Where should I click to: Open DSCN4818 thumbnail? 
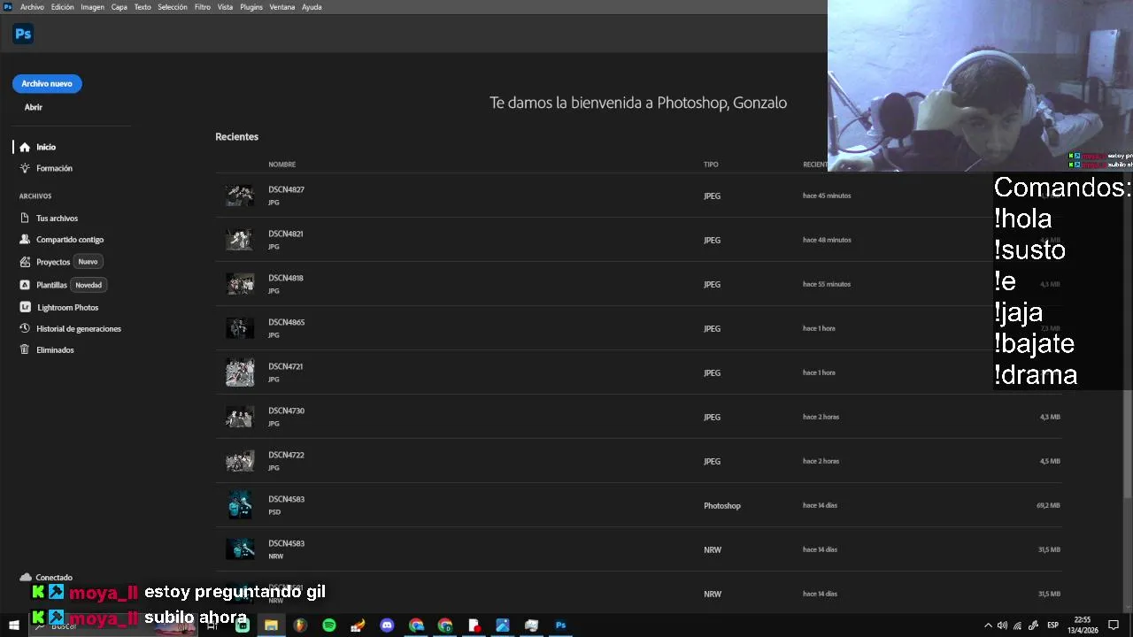coord(239,284)
